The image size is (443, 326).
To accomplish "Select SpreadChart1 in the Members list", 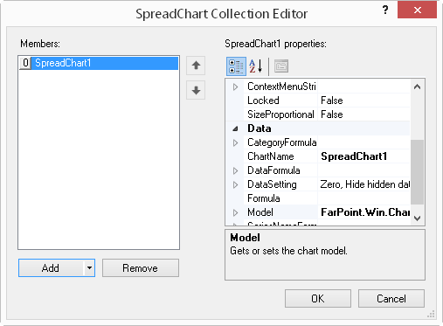I will tap(99, 63).
